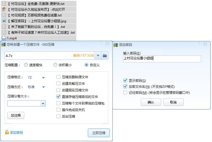The width and height of the screenshot is (212, 142).
Task: Click the MP4 file icon of 1.mp4
Action: coord(4,38)
